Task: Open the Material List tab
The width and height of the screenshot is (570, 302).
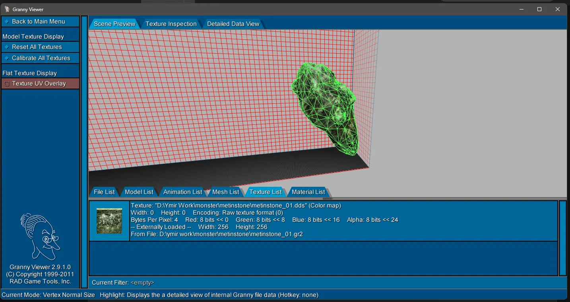Action: [x=308, y=192]
